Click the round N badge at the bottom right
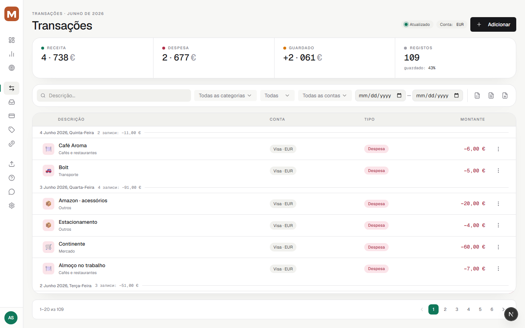The image size is (525, 328). 511,314
